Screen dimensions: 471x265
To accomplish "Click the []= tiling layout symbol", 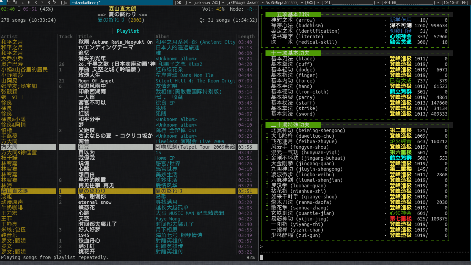I will 64,3.
